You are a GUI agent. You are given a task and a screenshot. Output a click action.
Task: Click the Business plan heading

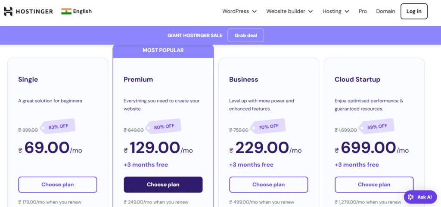tap(244, 80)
